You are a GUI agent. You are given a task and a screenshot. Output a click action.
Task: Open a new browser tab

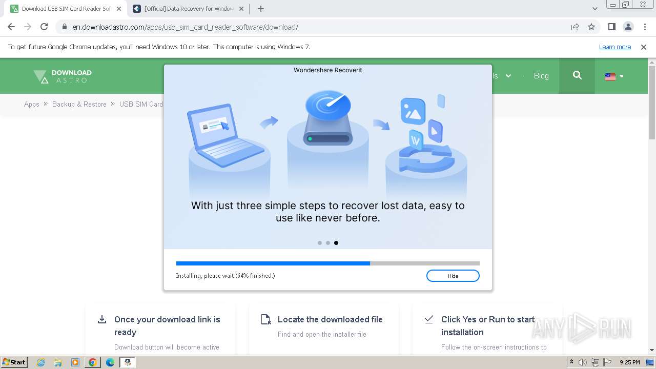pos(261,9)
